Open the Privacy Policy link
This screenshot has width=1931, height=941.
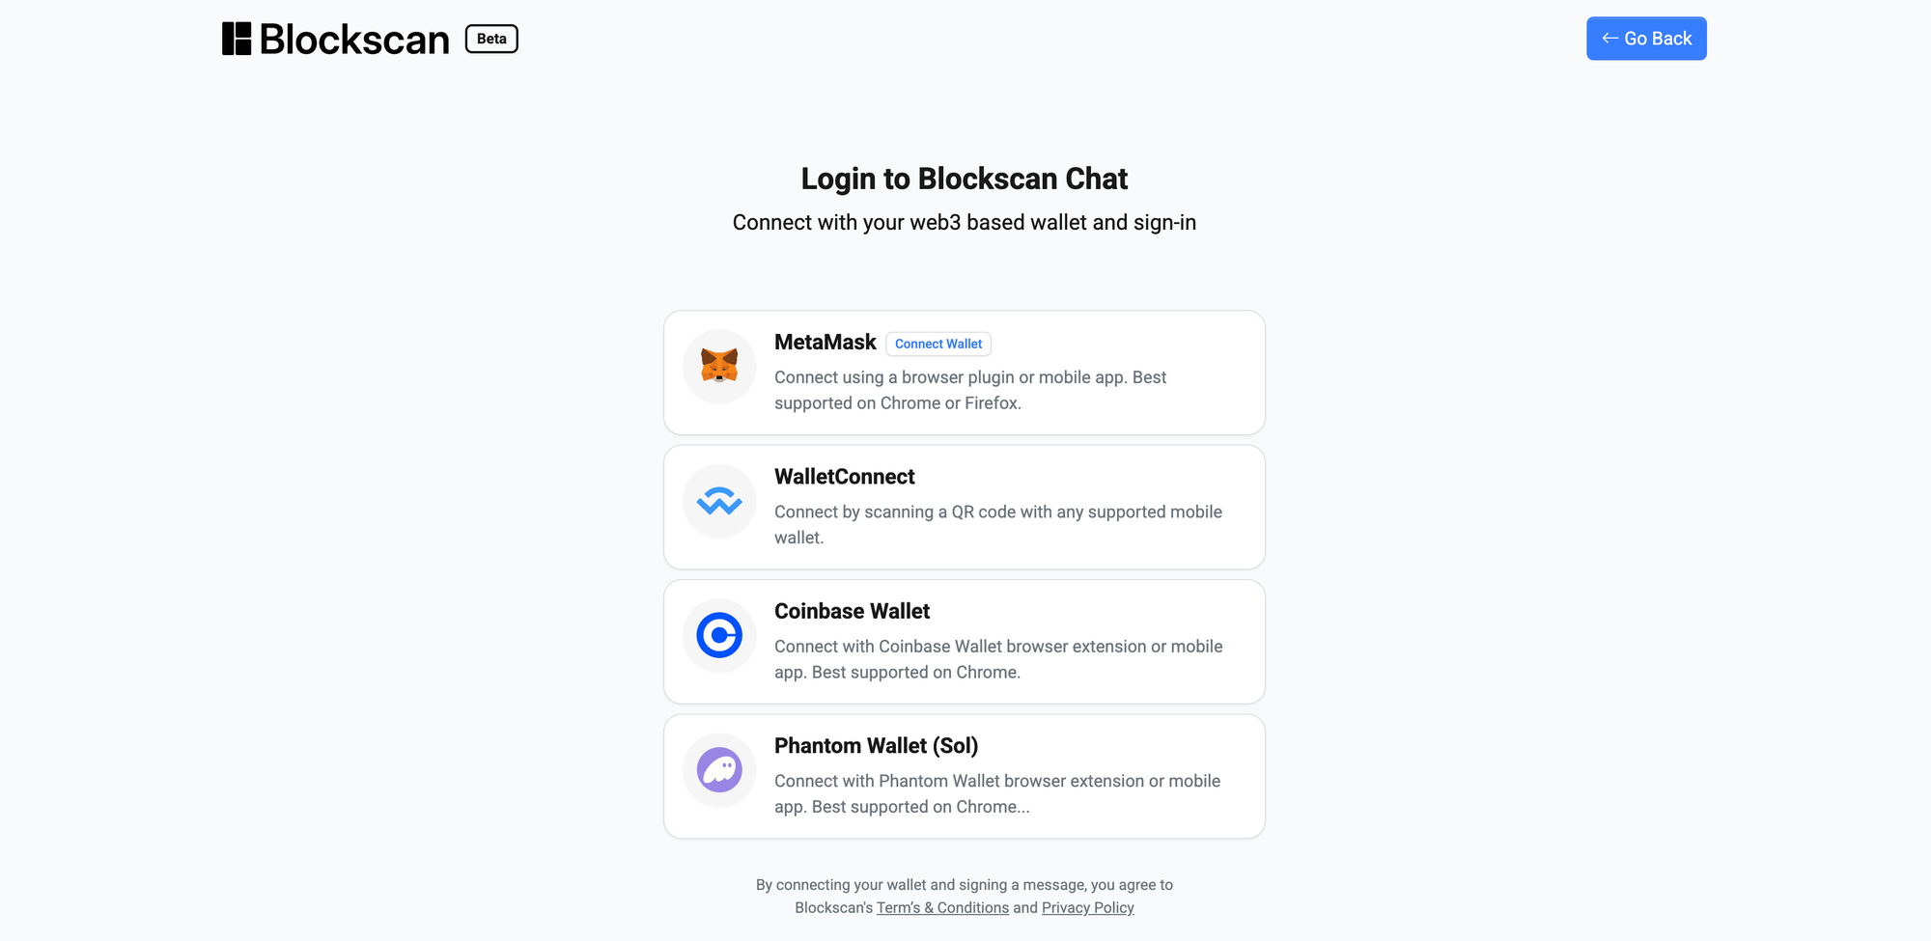pos(1087,907)
